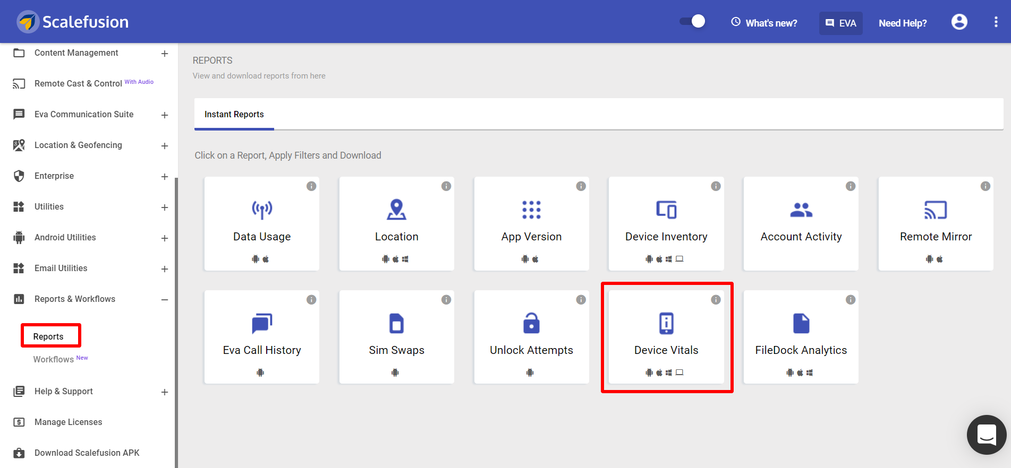Open the Eva Call History report card
The image size is (1011, 468).
point(262,337)
